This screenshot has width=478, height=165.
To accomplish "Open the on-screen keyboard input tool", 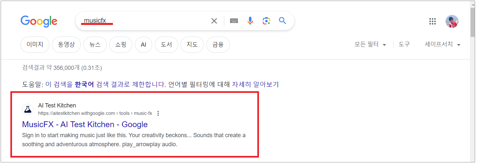I will 234,21.
